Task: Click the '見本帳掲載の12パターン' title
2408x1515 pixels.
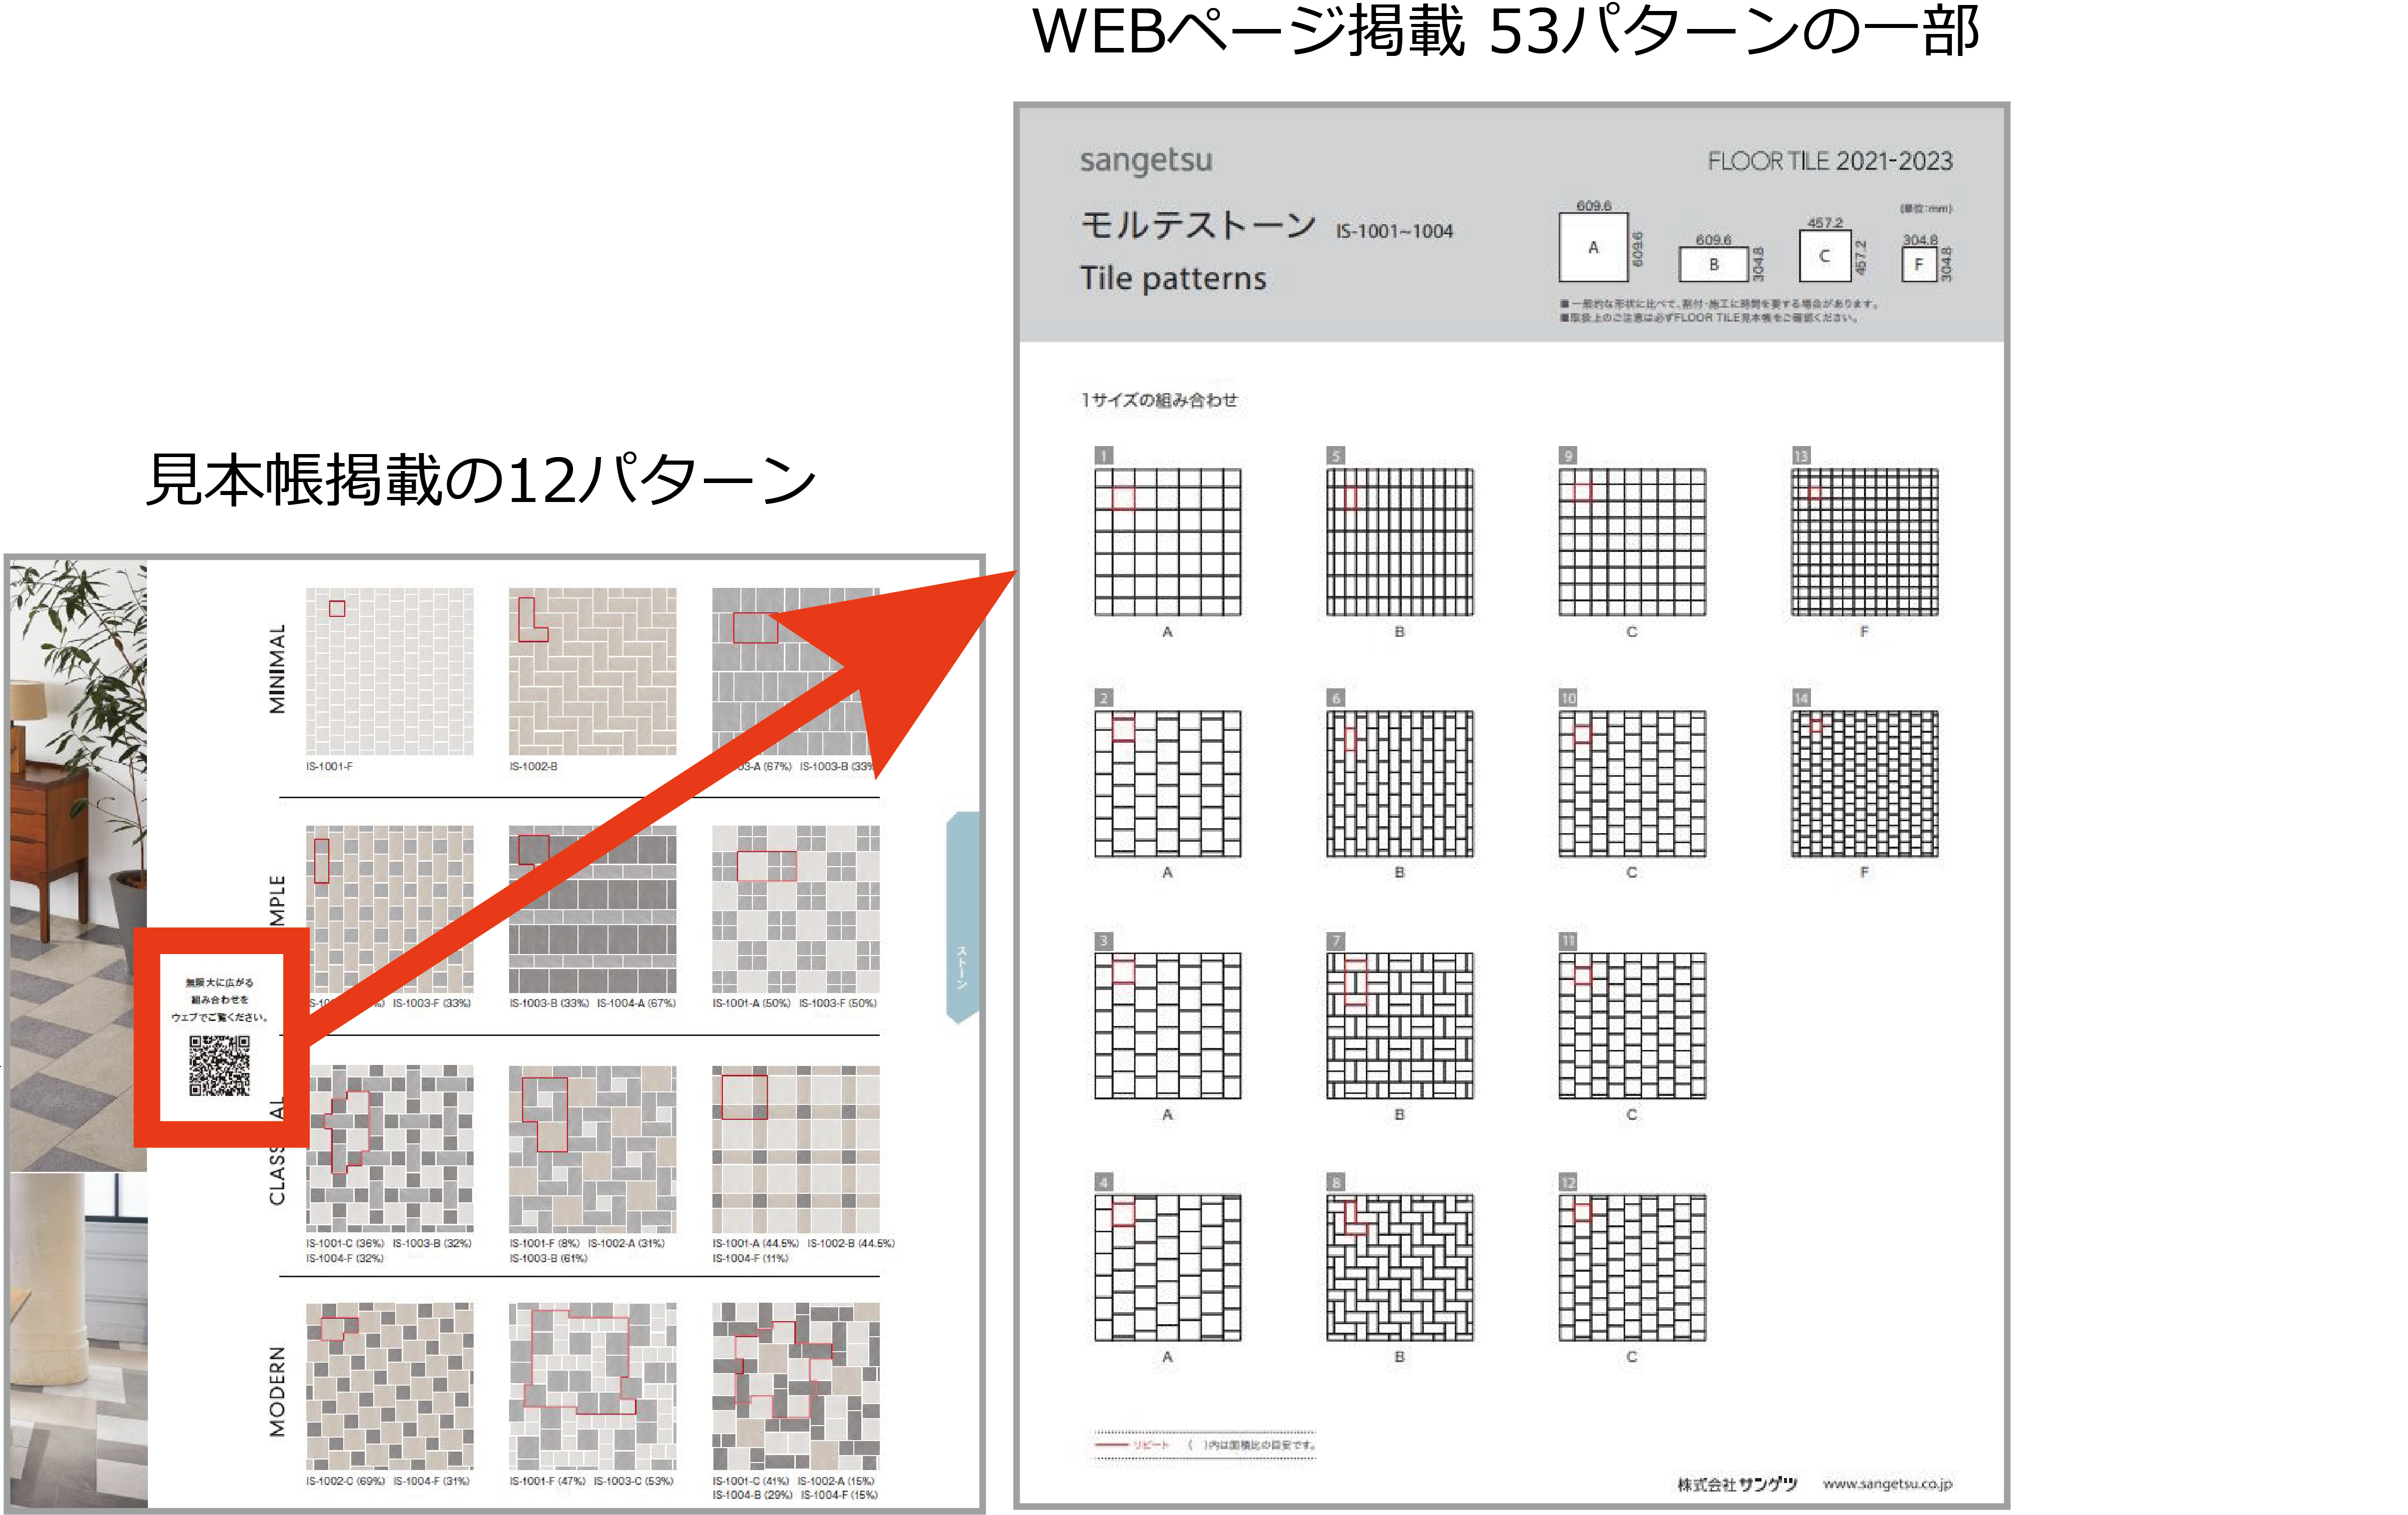Action: click(x=481, y=479)
